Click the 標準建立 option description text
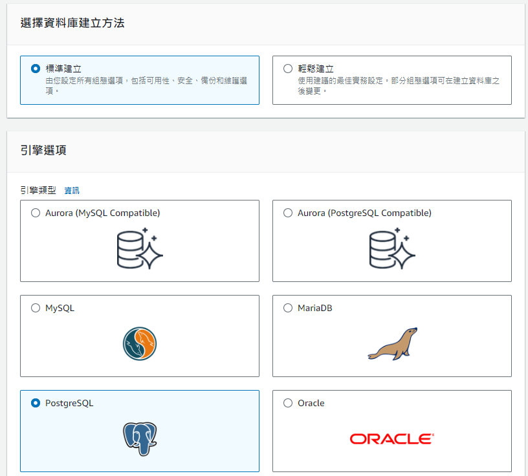 click(146, 85)
